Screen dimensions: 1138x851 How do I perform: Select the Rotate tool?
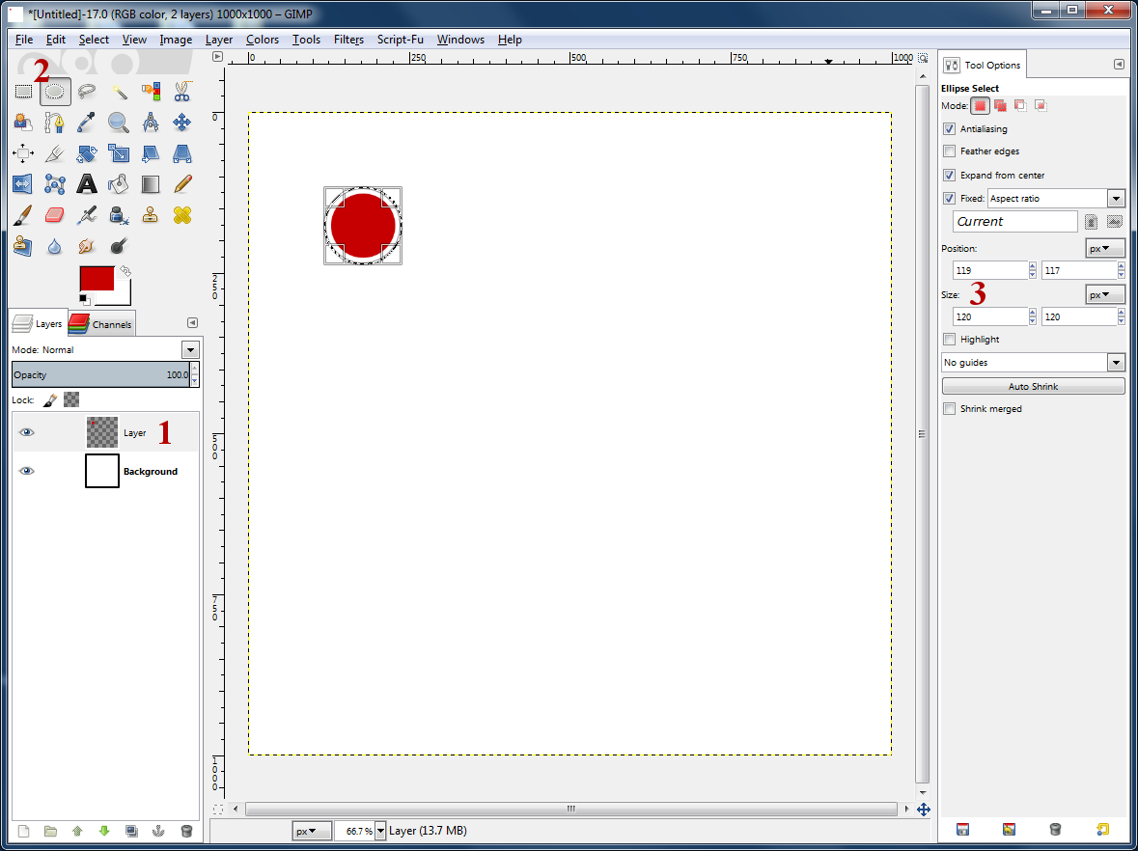(87, 153)
